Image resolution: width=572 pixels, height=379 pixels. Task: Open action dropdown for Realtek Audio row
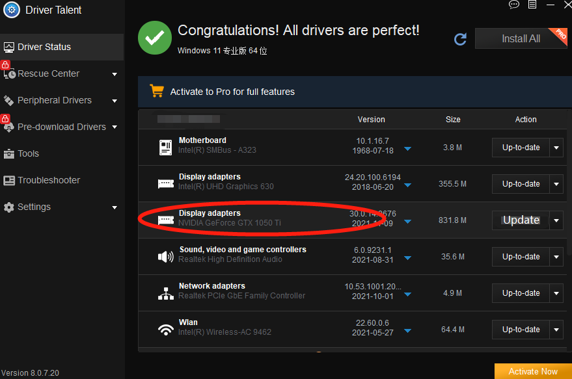coord(556,257)
